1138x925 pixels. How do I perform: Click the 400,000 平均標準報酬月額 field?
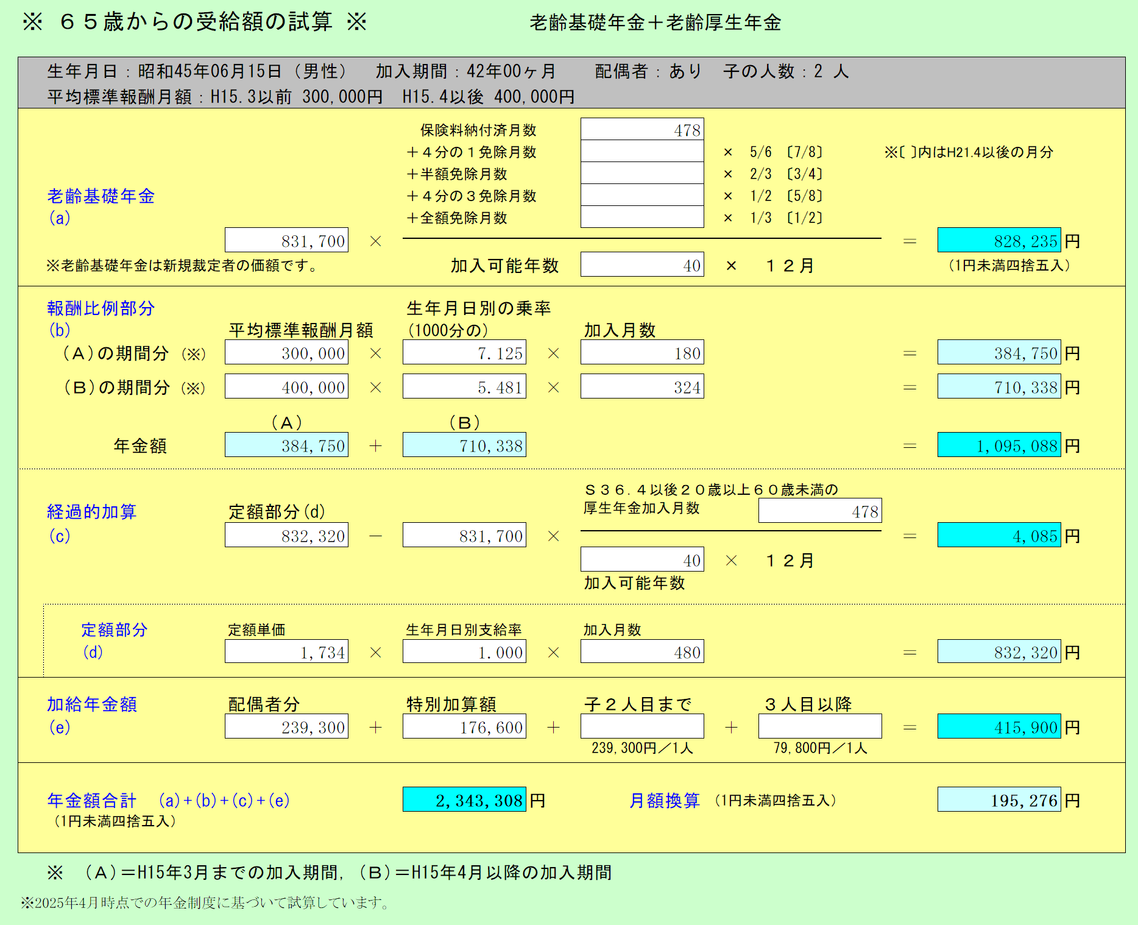(x=286, y=386)
